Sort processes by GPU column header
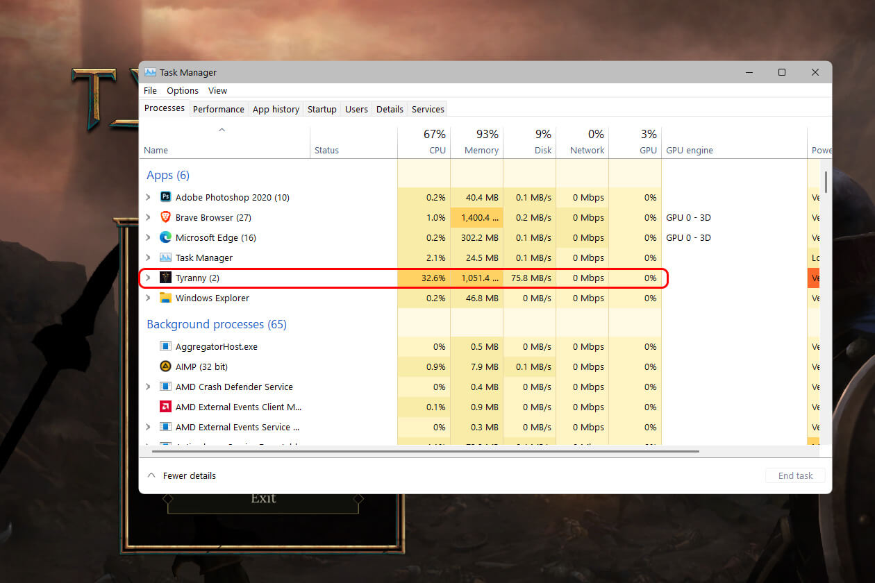Screen dimensions: 875x583 (635, 142)
